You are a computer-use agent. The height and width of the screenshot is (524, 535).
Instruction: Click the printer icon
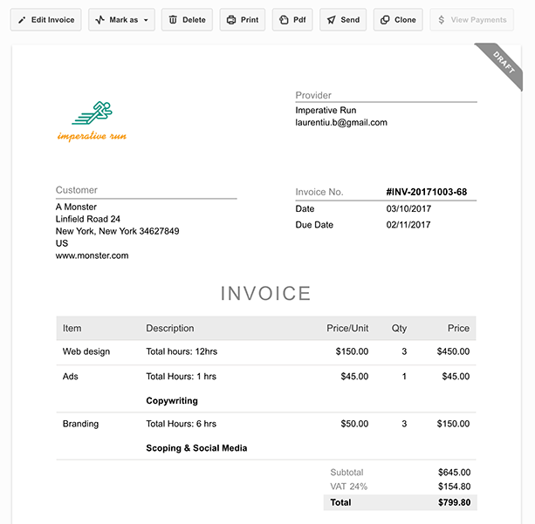point(231,20)
